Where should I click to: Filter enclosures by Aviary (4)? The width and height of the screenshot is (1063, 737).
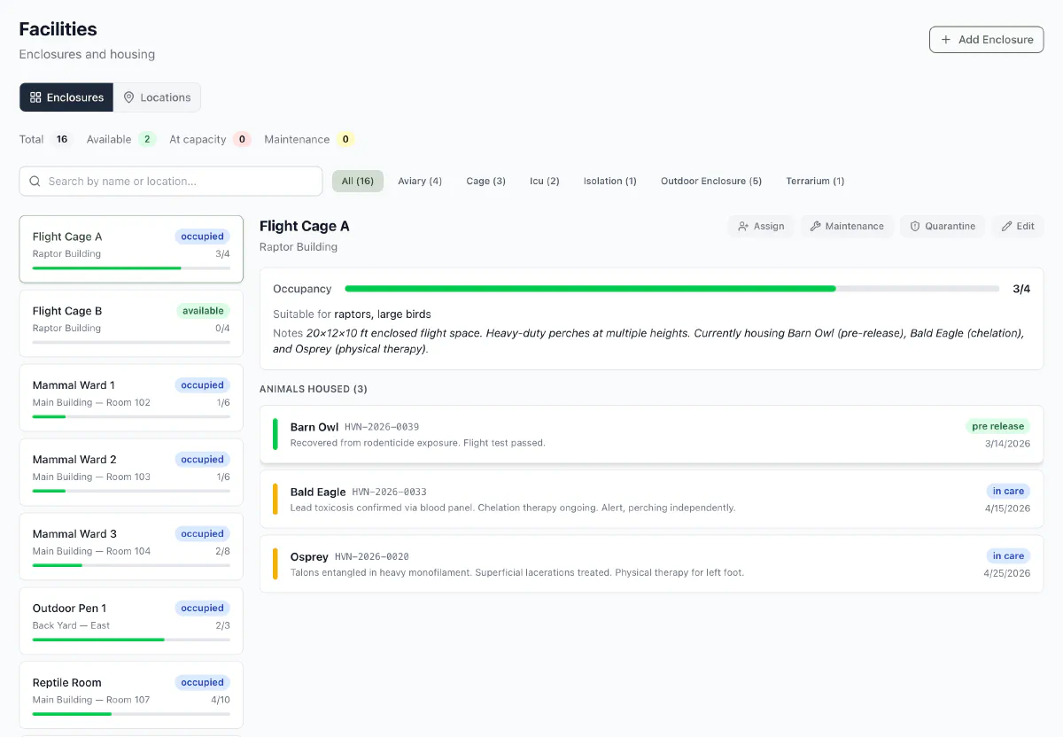[x=420, y=181]
